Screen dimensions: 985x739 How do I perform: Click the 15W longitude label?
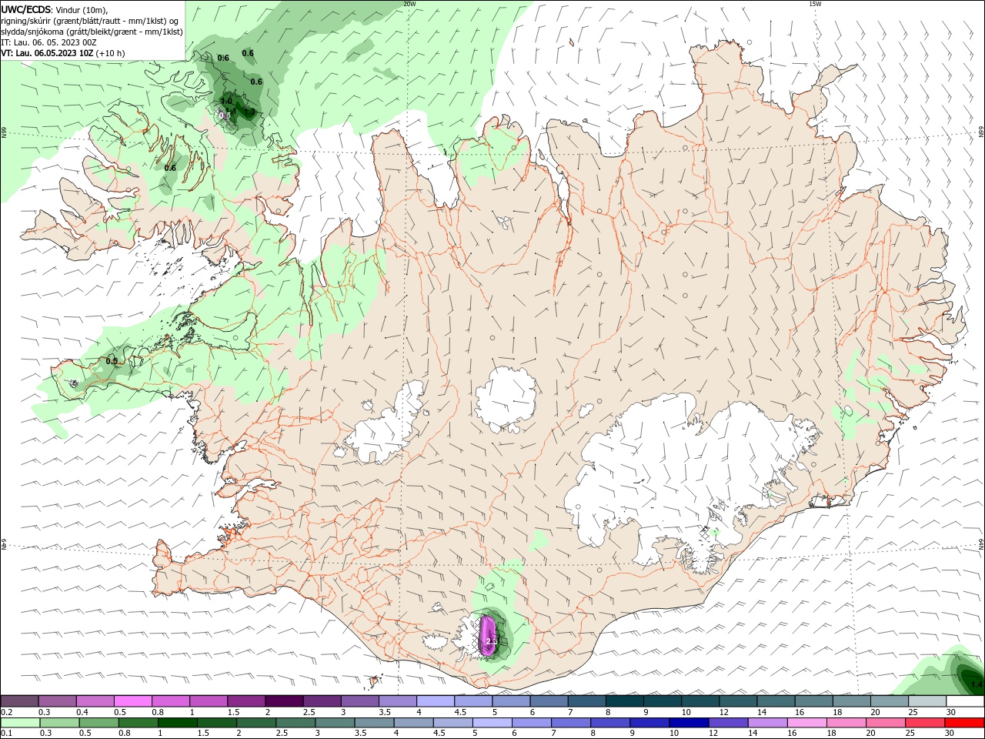tap(815, 4)
